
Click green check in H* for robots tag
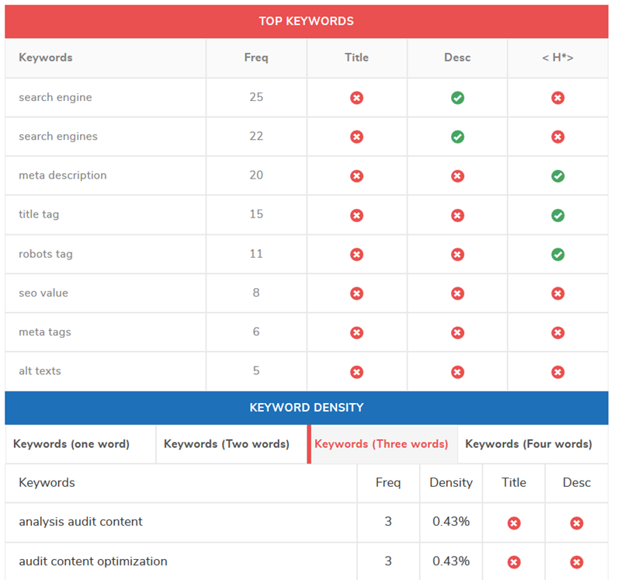(x=557, y=255)
